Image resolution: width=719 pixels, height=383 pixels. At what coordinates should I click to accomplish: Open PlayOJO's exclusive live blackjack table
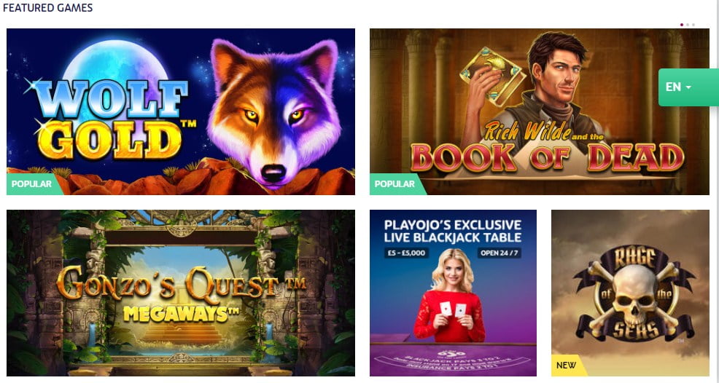point(453,293)
